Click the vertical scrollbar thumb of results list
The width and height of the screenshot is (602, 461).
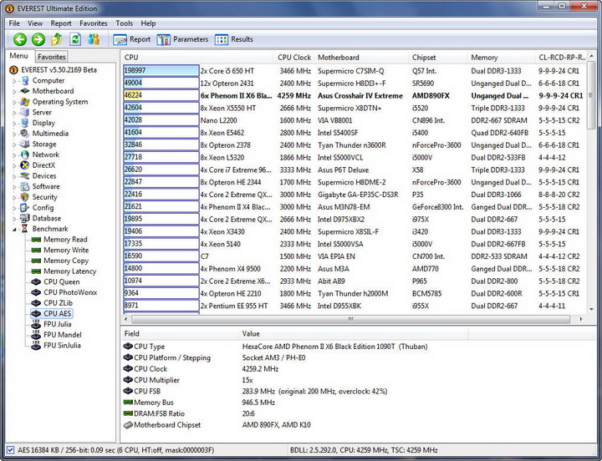click(x=591, y=95)
